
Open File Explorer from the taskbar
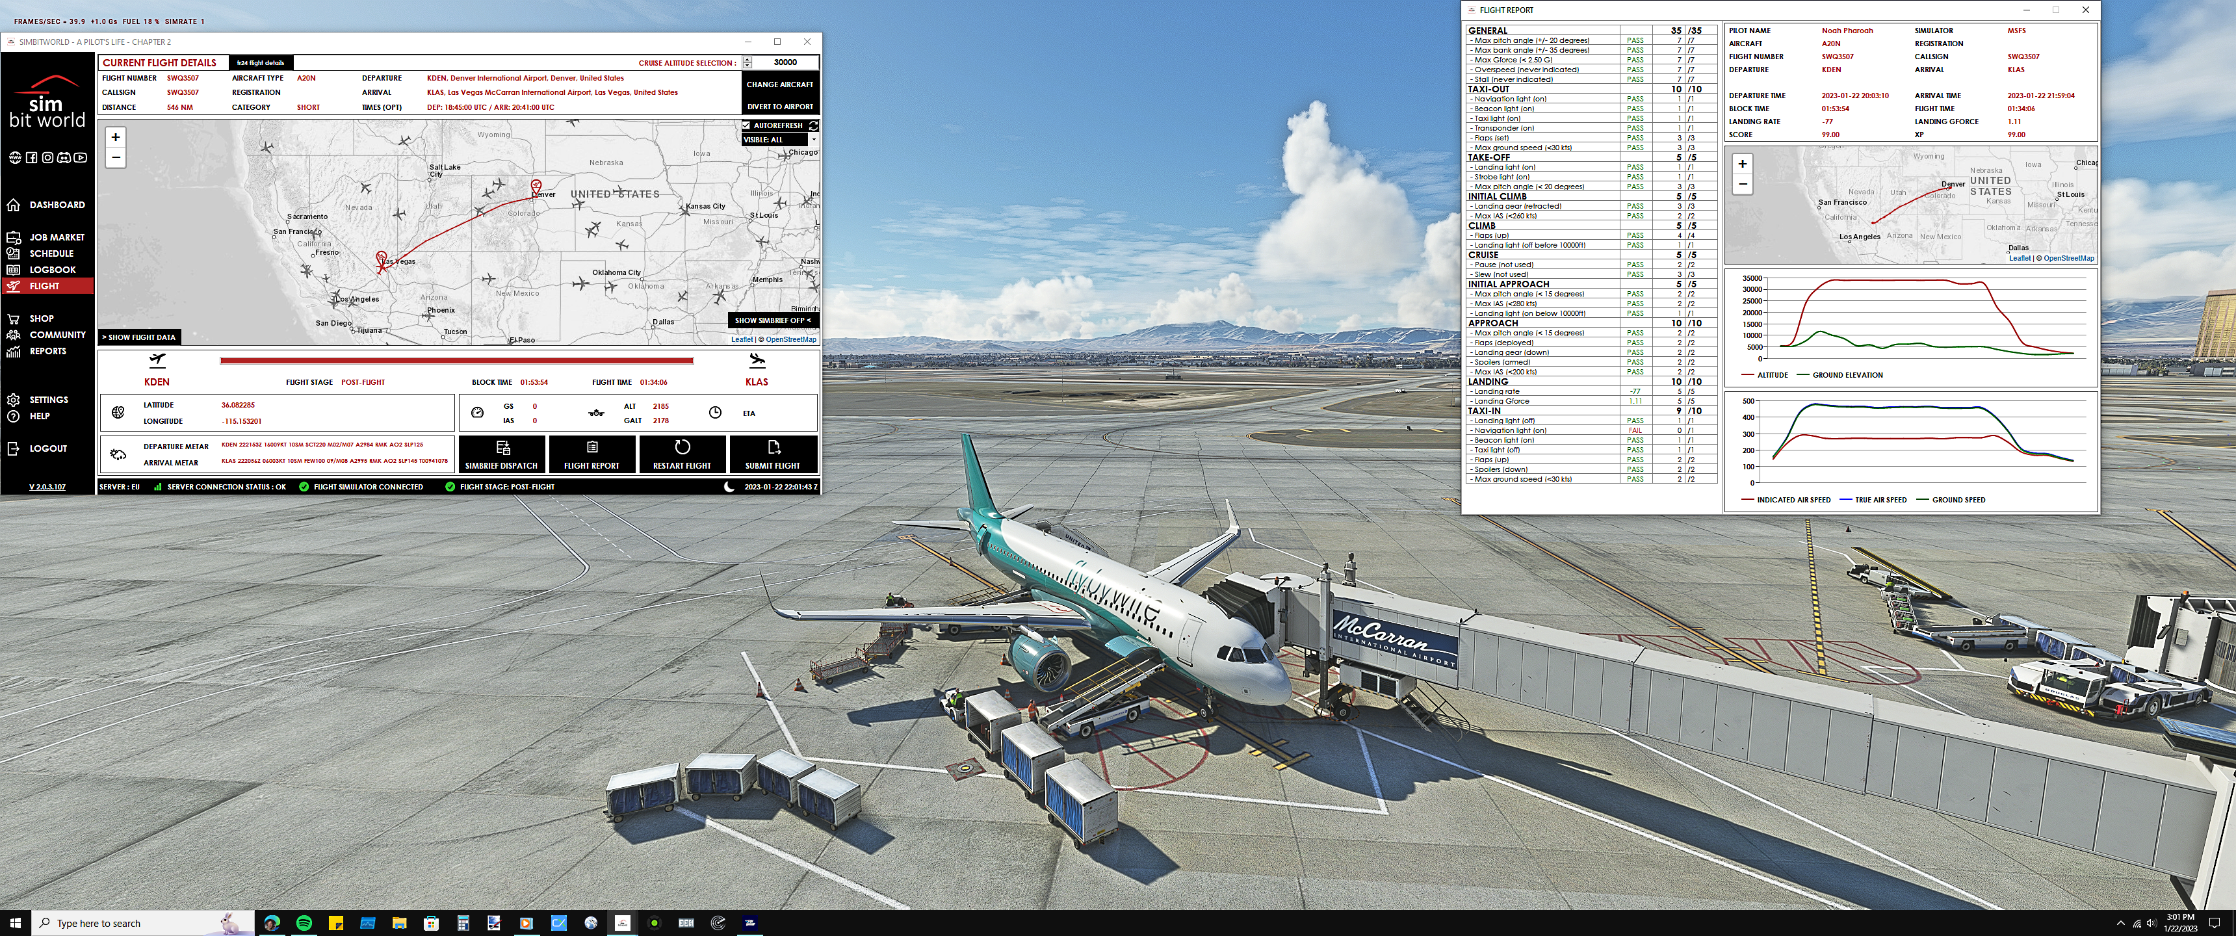(x=399, y=923)
